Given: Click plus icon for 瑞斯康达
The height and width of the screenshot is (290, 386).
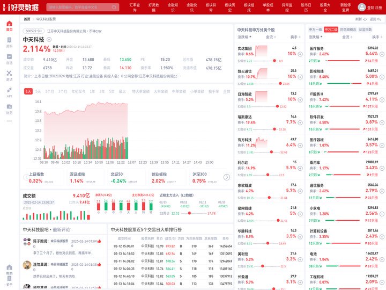Looking at the screenshot, I should (x=300, y=122).
